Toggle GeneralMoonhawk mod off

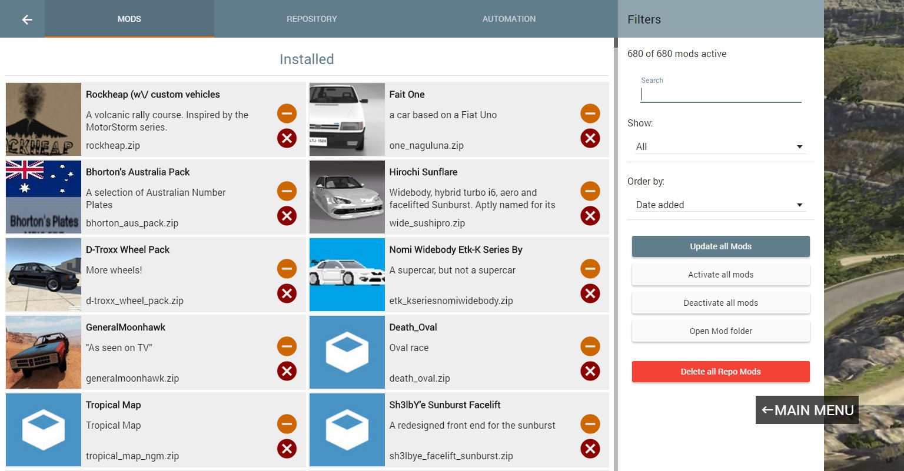287,346
